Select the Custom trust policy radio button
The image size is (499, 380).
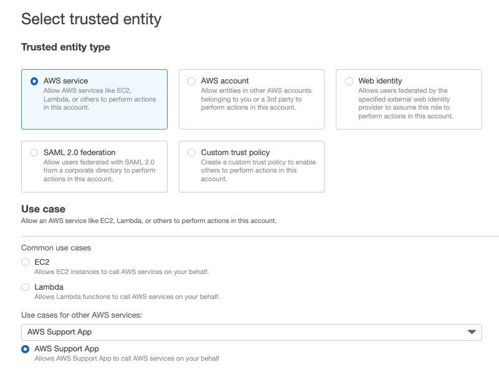(191, 153)
